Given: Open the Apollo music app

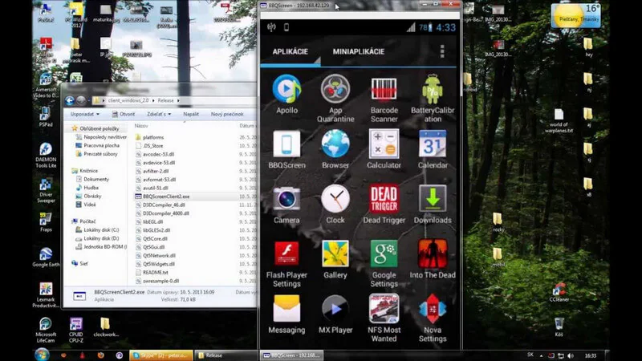Looking at the screenshot, I should (x=286, y=93).
